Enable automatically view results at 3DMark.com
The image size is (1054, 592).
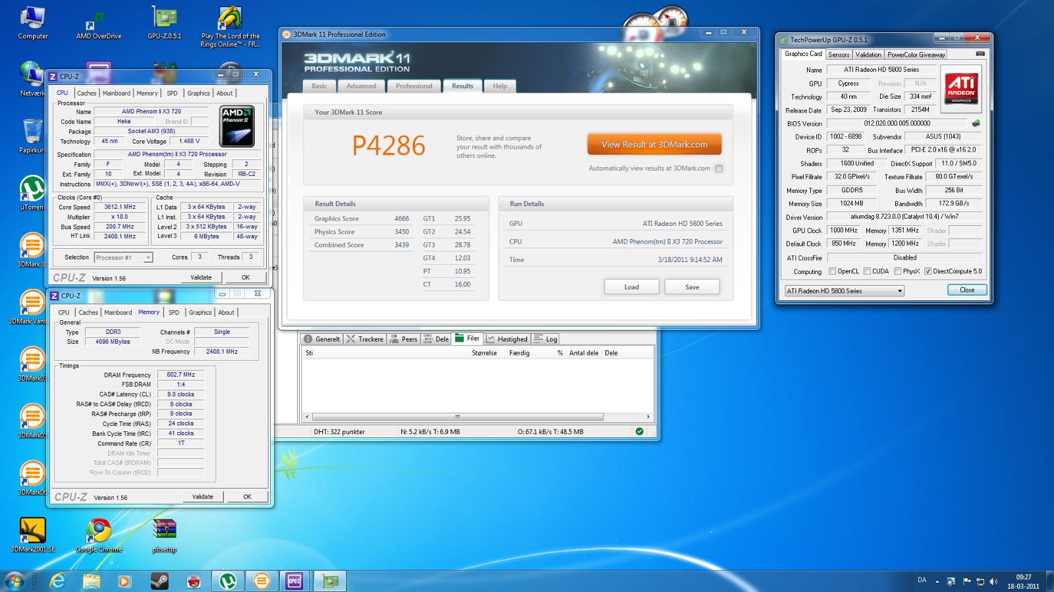pos(719,169)
